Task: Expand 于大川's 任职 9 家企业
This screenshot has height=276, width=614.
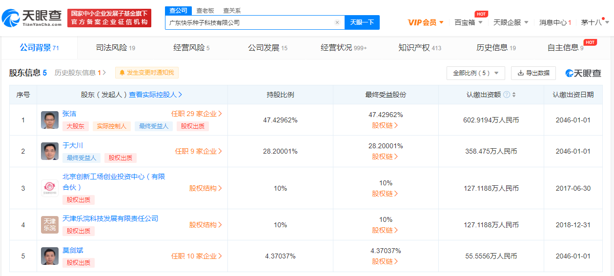Action: point(199,151)
